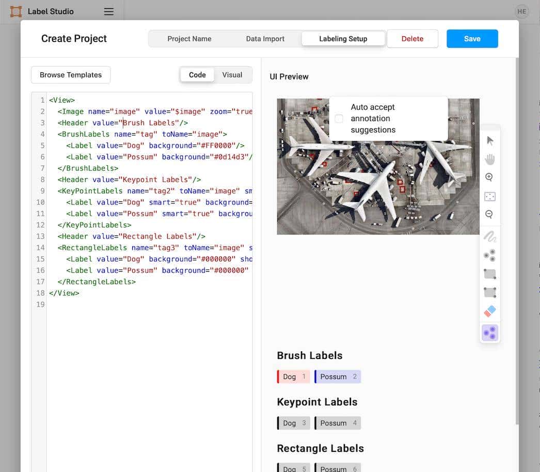Viewport: 540px width, 472px height.
Task: Click the Browse Templates button
Action: (71, 75)
